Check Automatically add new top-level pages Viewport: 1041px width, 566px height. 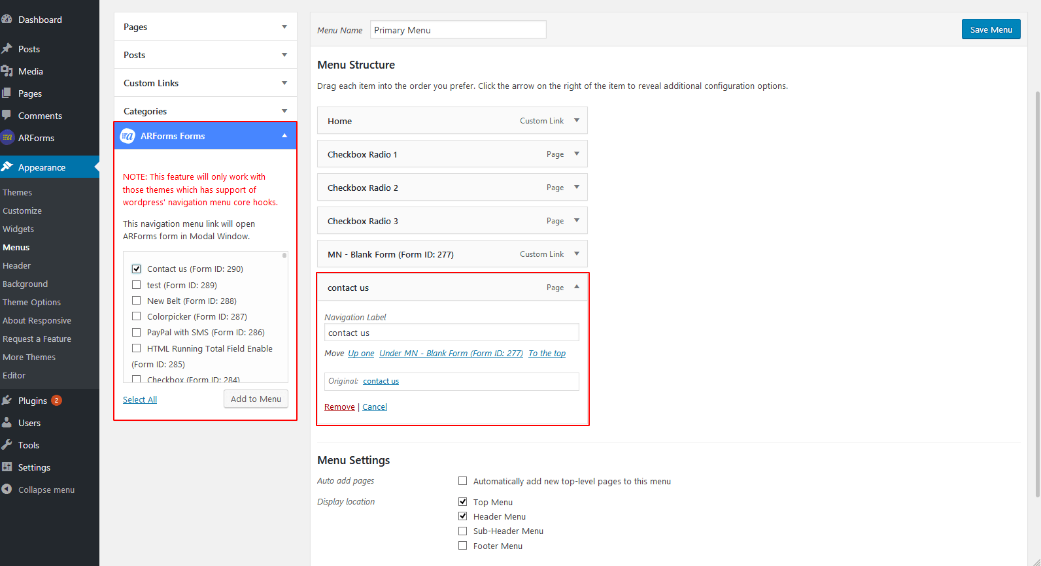coord(463,481)
